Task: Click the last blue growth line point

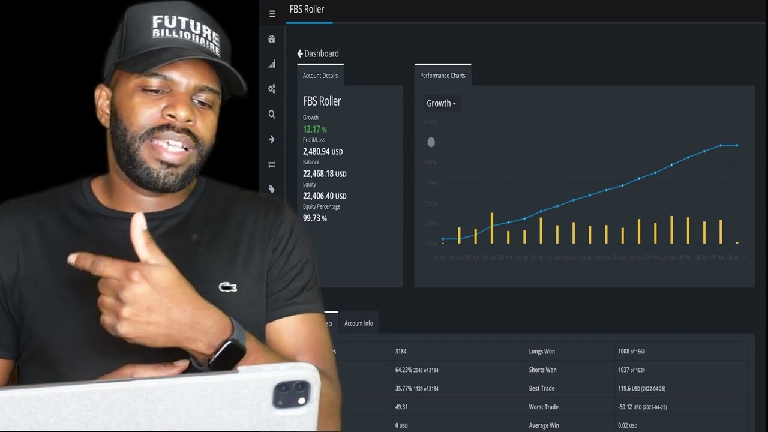Action: click(737, 145)
